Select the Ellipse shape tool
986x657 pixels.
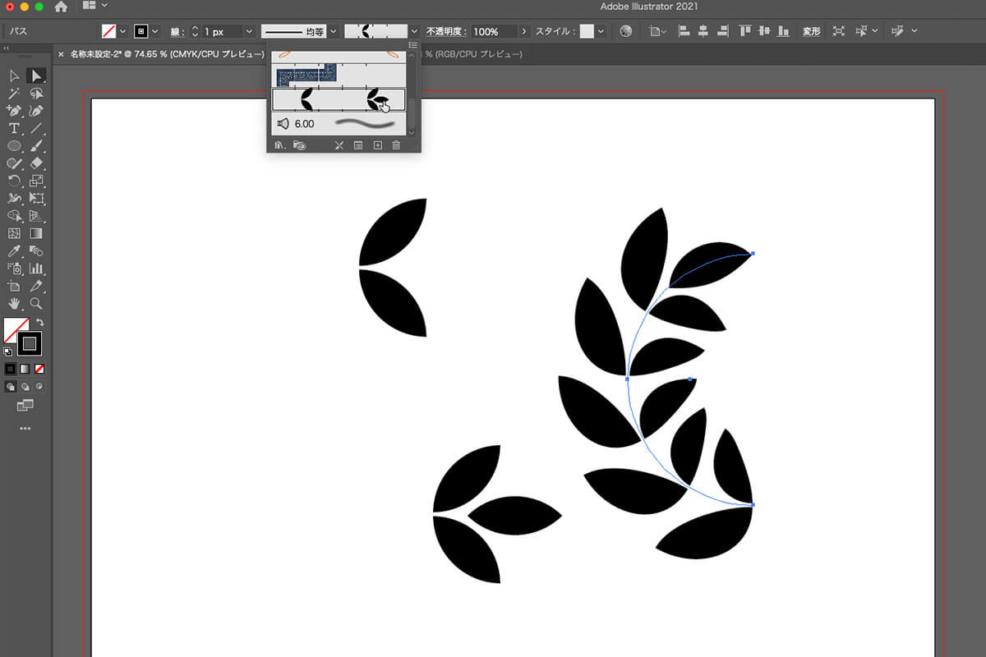pos(14,146)
